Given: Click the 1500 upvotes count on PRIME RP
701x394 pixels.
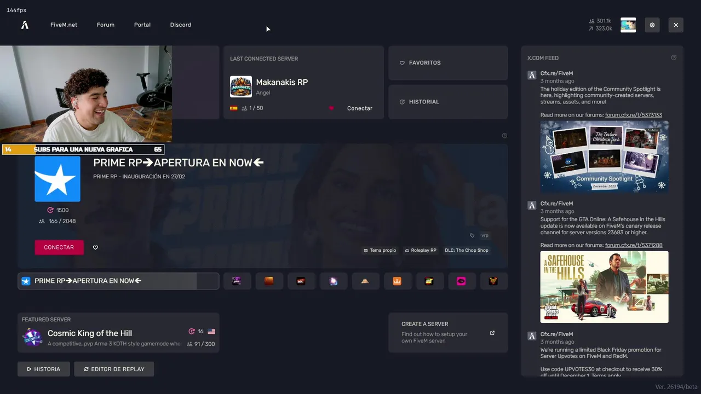Looking at the screenshot, I should click(58, 210).
